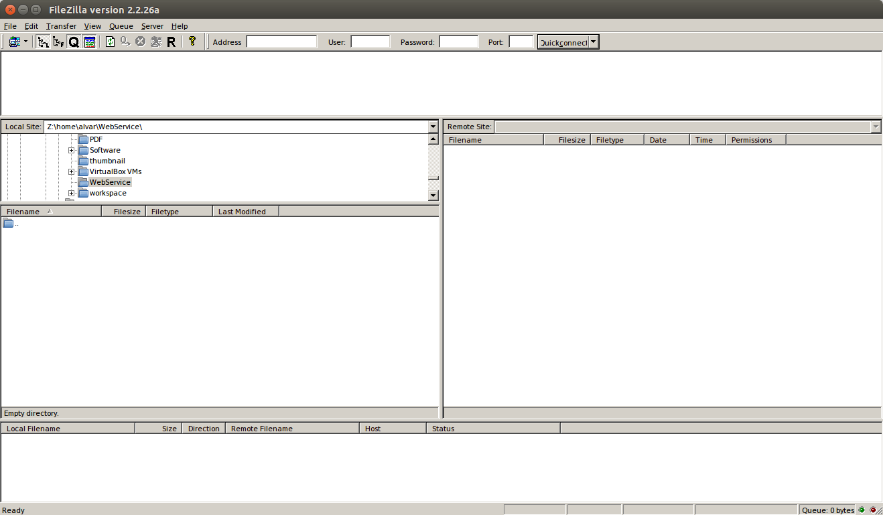Toggle the transfer queue display (Q)
This screenshot has width=883, height=515.
74,42
